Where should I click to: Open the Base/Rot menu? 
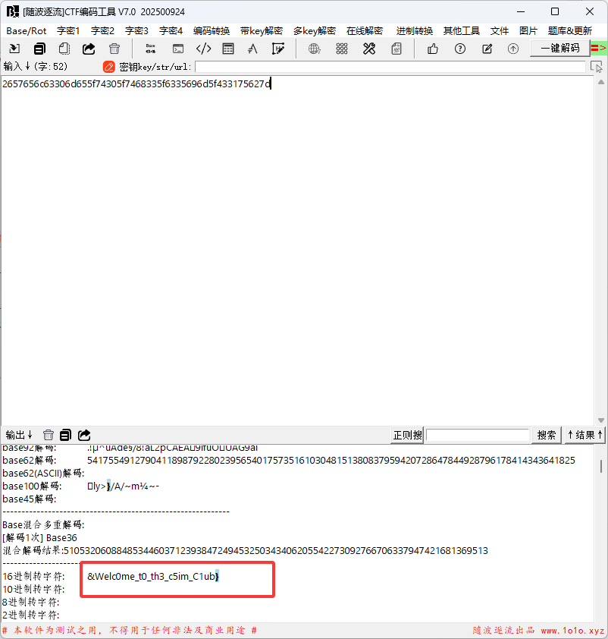27,31
